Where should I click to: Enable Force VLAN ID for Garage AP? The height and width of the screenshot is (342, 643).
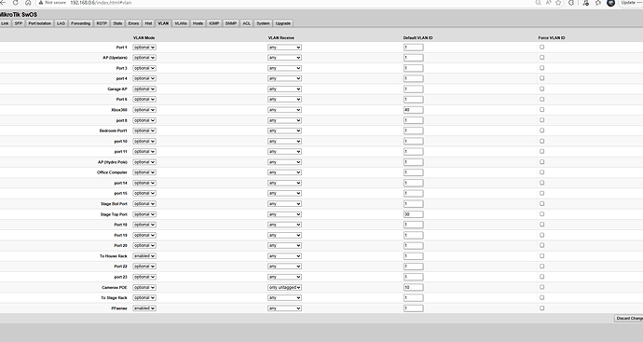(541, 89)
